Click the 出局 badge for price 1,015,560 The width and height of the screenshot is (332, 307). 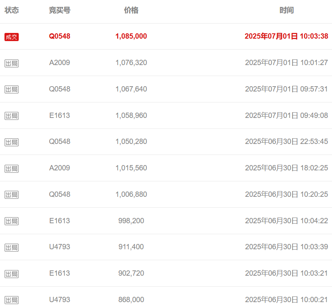(12, 169)
